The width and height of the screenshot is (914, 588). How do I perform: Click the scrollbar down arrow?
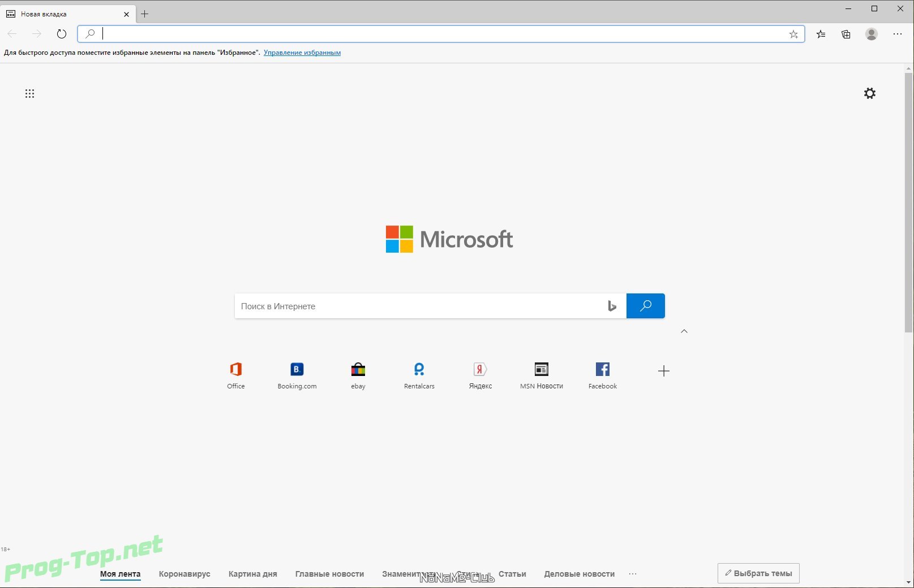tap(909, 582)
